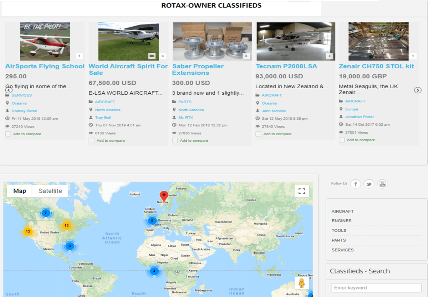Open Europe region link on Zenair listing
This screenshot has height=297, width=428.
click(x=352, y=109)
